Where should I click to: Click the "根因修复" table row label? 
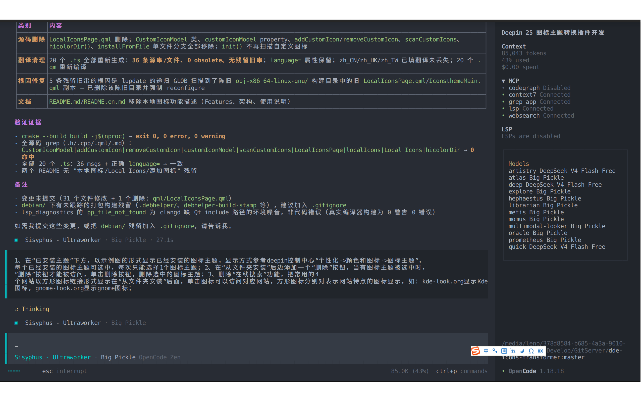pyautogui.click(x=31, y=81)
